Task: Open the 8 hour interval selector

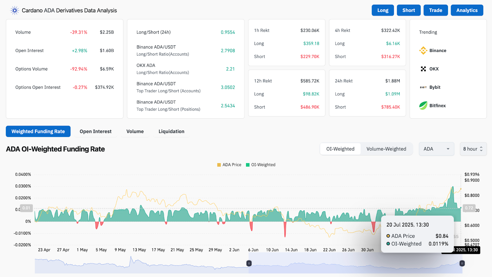Action: (x=473, y=149)
